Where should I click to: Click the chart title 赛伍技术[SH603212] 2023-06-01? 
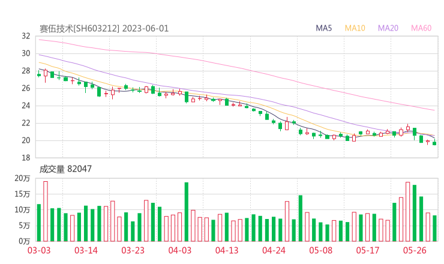[x=104, y=29]
